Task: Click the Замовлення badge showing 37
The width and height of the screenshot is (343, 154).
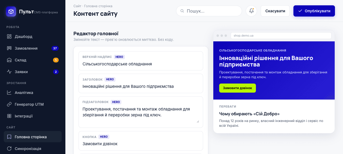Action: (55, 48)
